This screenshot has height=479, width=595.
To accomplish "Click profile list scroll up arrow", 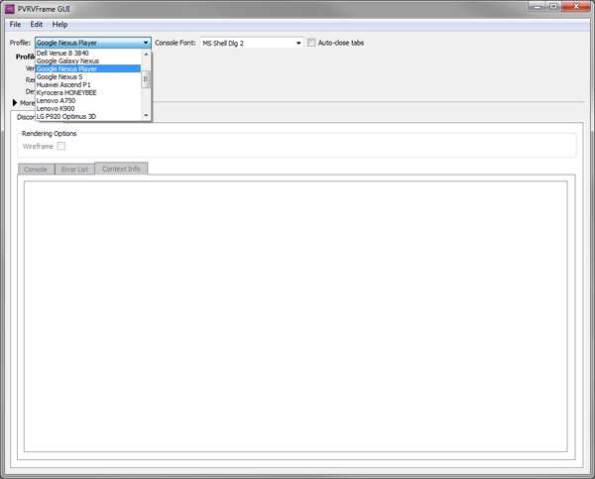I will 146,55.
